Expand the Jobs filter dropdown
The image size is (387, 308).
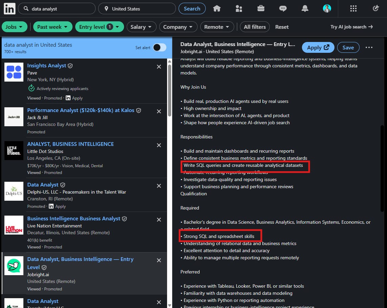14,27
